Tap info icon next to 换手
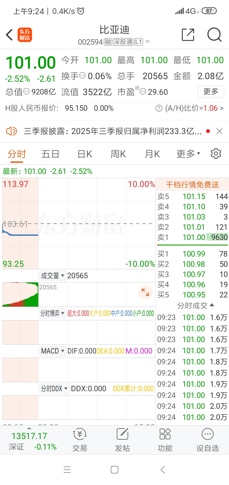Screen dimensions: 229x485 tap(82, 76)
